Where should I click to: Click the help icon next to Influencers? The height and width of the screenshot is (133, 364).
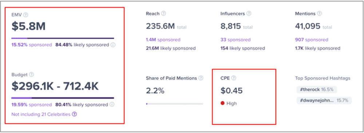point(249,14)
